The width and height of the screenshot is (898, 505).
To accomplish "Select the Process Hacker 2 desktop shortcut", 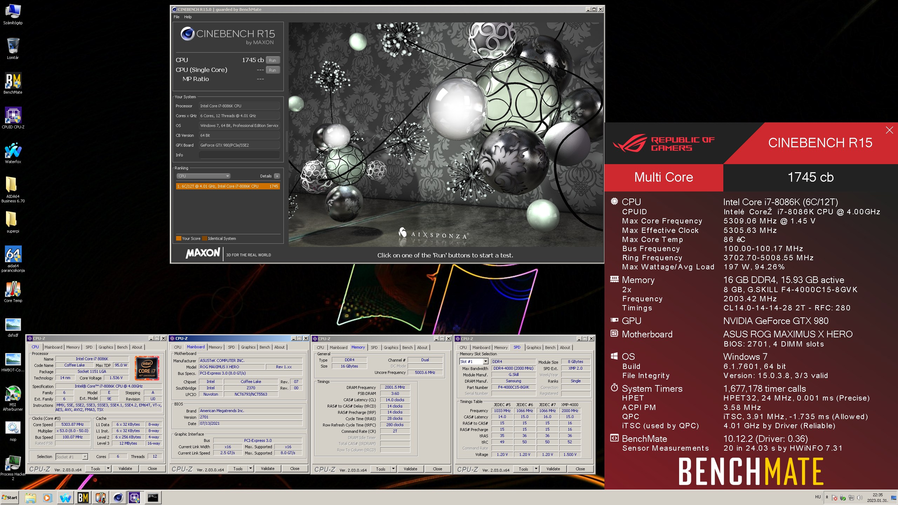I will coord(13,468).
